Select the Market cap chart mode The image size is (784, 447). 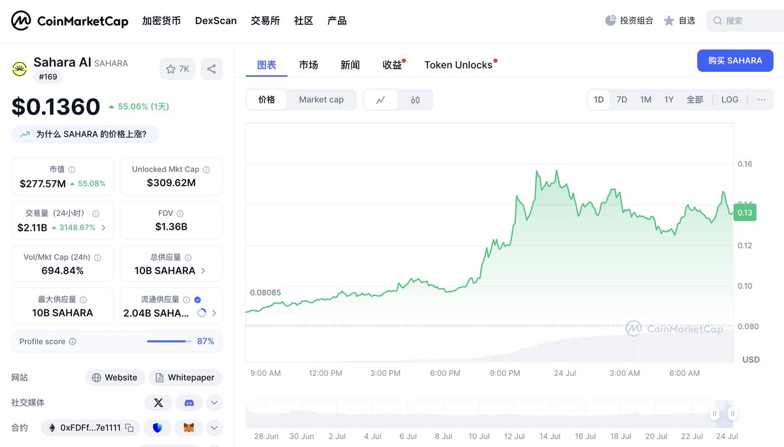coord(321,100)
